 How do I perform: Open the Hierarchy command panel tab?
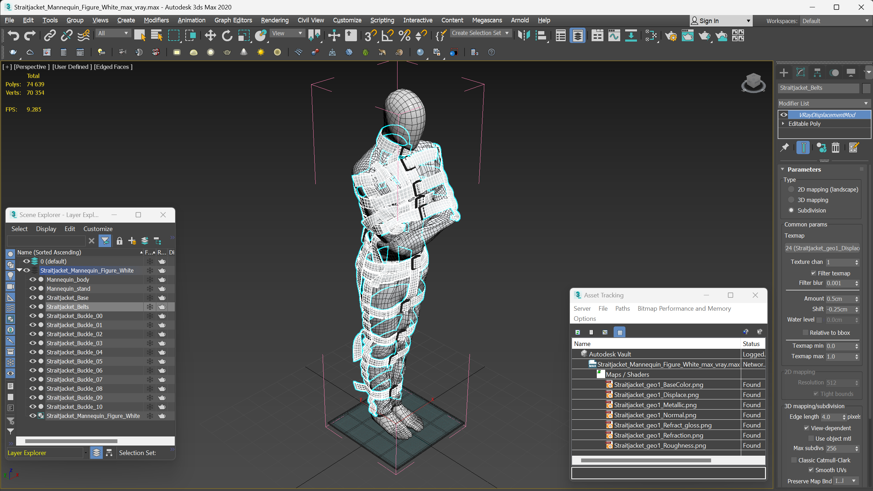[x=817, y=72]
